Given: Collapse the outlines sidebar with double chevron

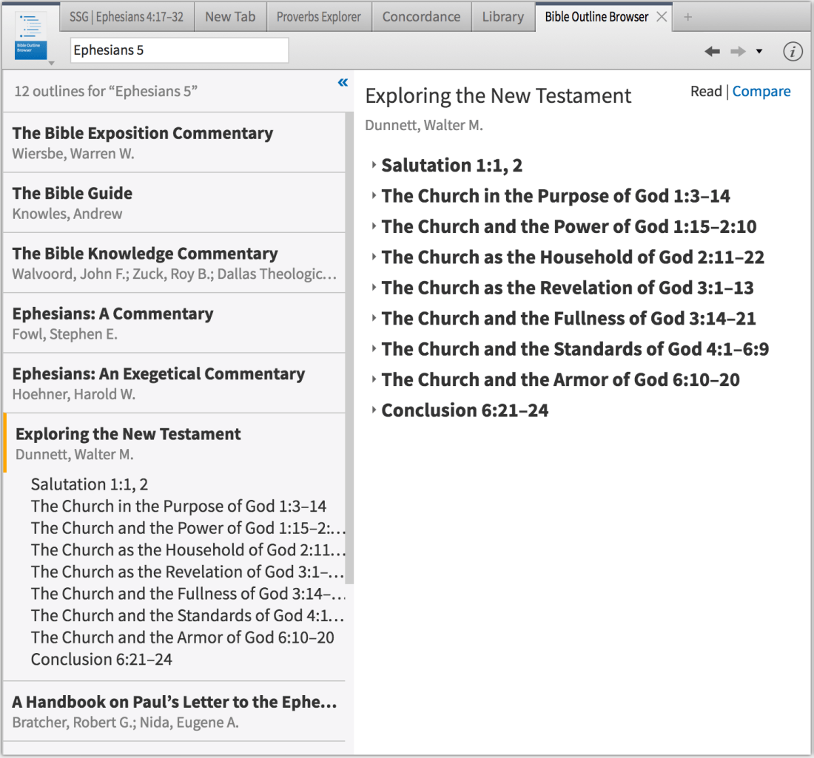Looking at the screenshot, I should tap(343, 83).
